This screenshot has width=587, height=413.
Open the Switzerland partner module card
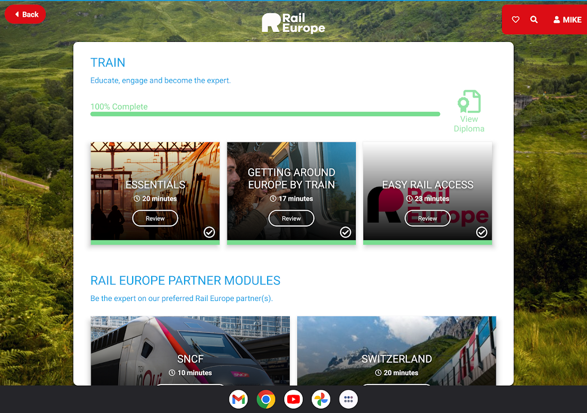point(397,351)
